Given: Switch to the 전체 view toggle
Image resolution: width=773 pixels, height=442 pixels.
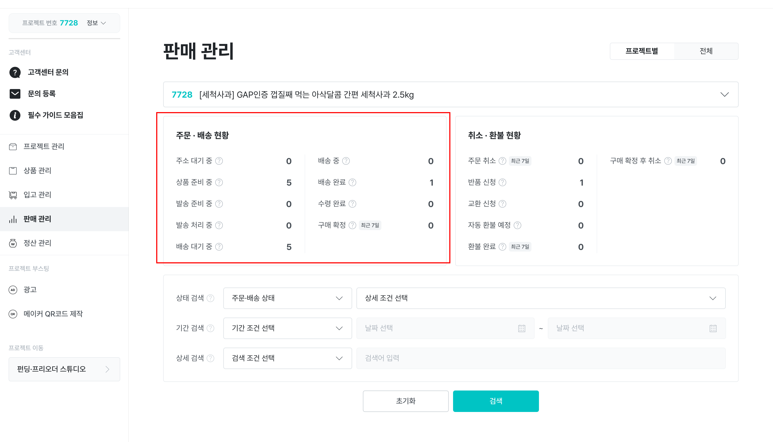Looking at the screenshot, I should tap(706, 51).
